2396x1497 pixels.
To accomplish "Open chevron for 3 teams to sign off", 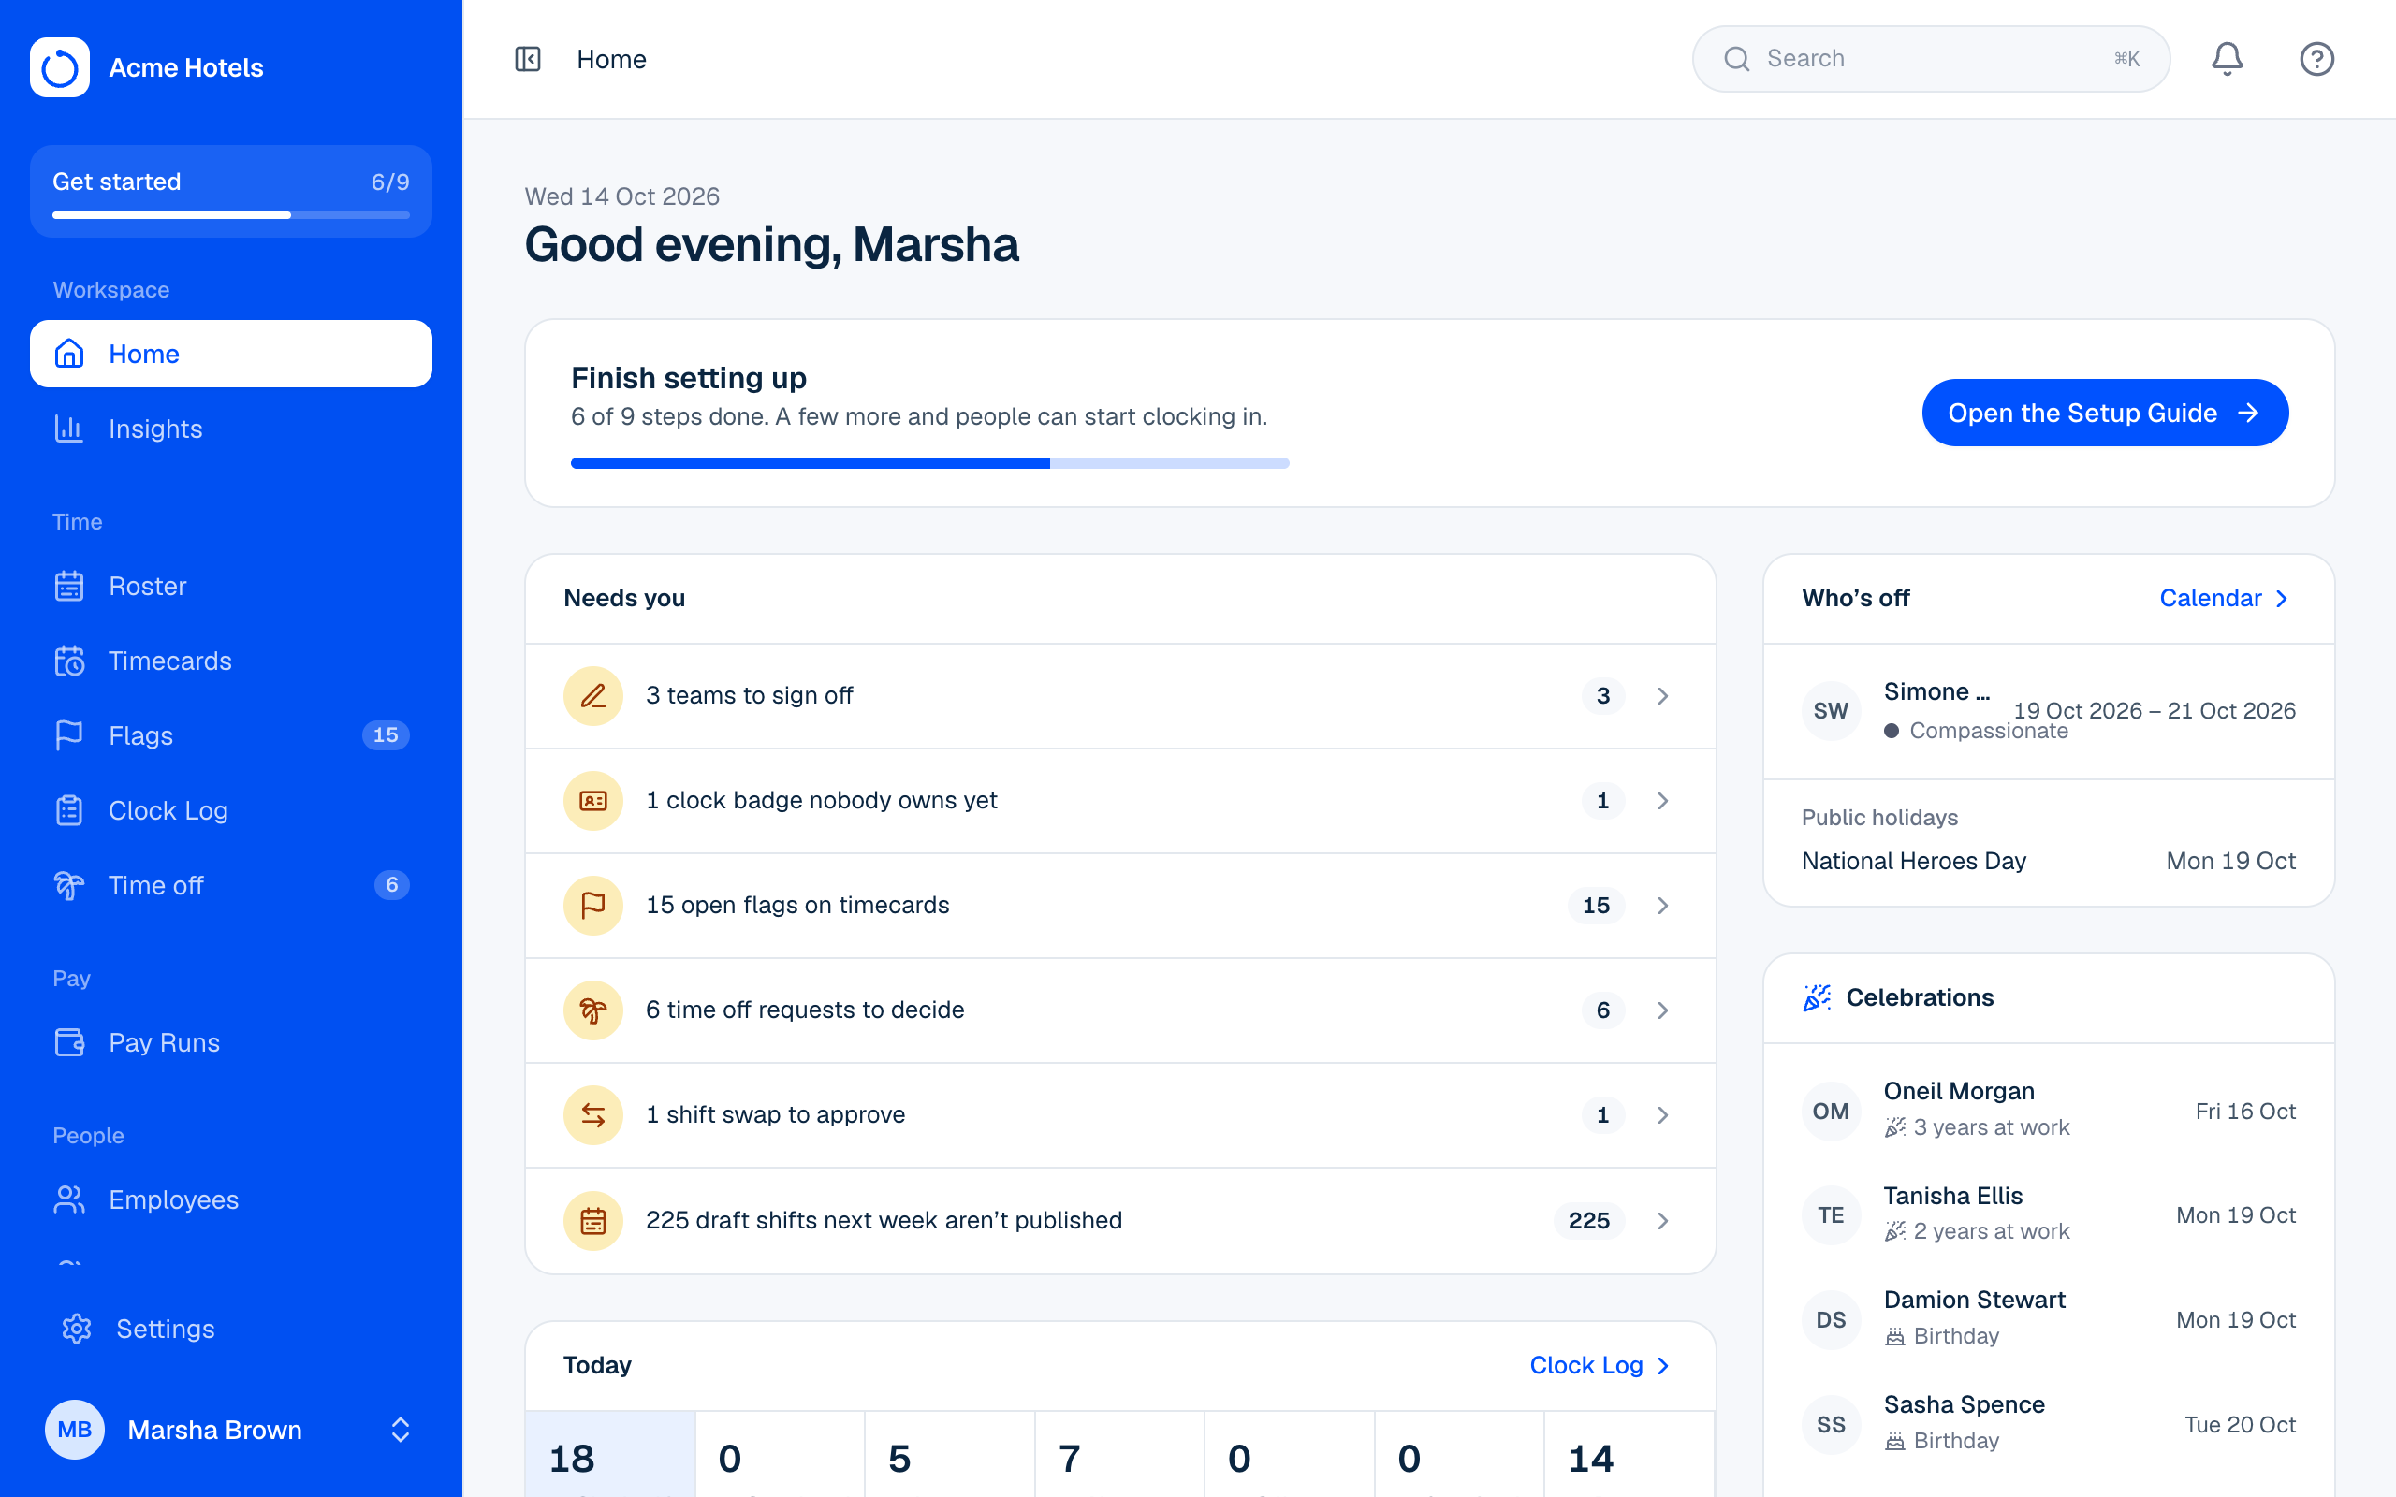I will [1663, 696].
